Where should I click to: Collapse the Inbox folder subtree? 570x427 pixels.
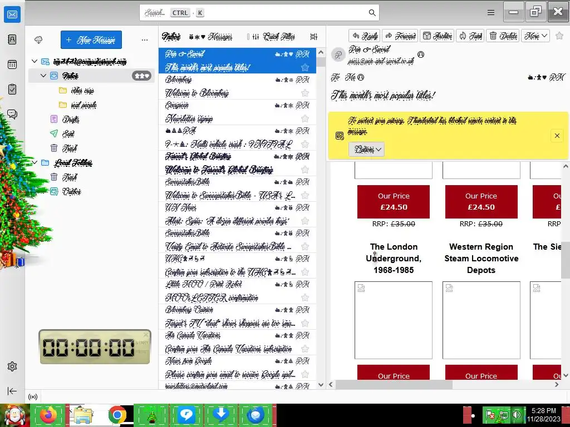43,76
